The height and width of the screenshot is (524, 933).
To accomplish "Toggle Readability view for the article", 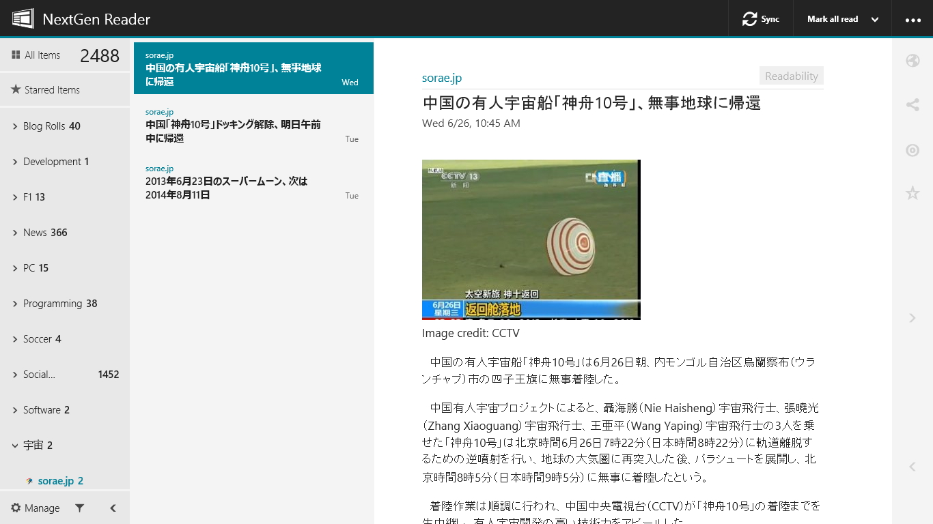I will pyautogui.click(x=791, y=76).
